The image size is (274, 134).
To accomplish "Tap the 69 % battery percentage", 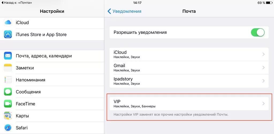I will pos(261,3).
